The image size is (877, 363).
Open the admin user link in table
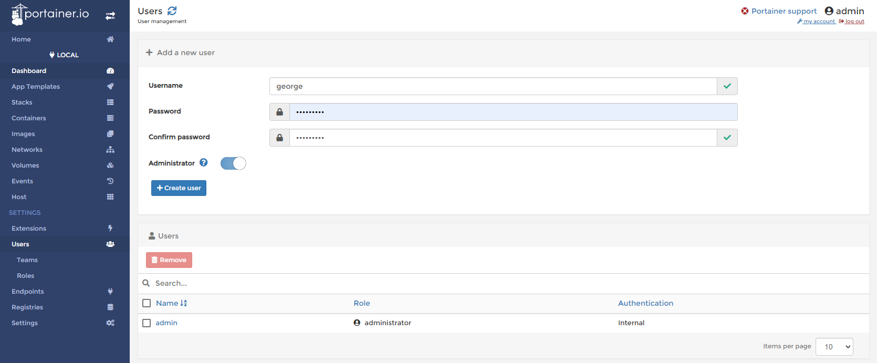(x=166, y=323)
